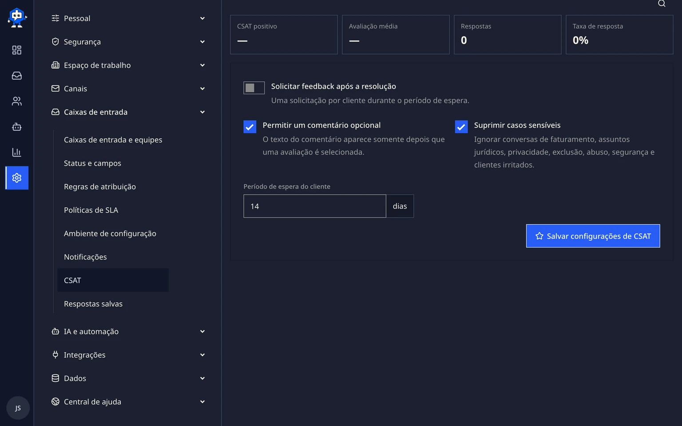This screenshot has width=682, height=426.
Task: Open Ambiente de configuração link
Action: 113,234
